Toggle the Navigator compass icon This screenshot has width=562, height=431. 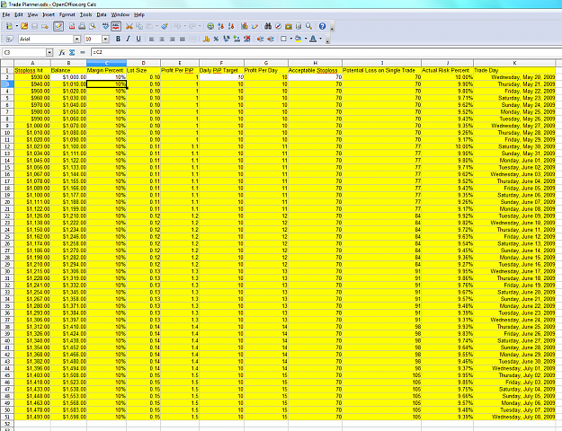pos(278,26)
